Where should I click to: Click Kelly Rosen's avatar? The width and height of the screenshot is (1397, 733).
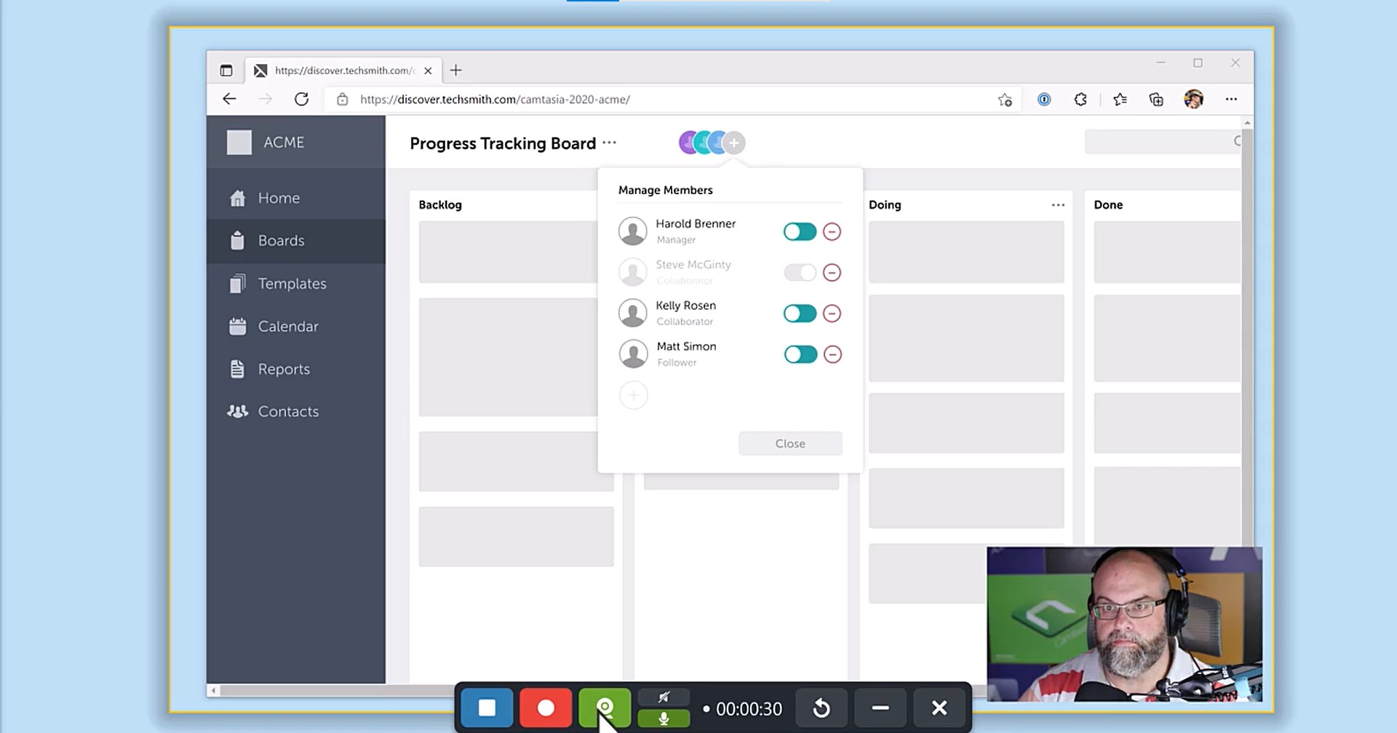click(x=633, y=313)
